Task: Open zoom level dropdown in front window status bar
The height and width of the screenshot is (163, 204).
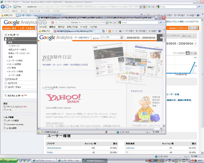Action: [161, 132]
